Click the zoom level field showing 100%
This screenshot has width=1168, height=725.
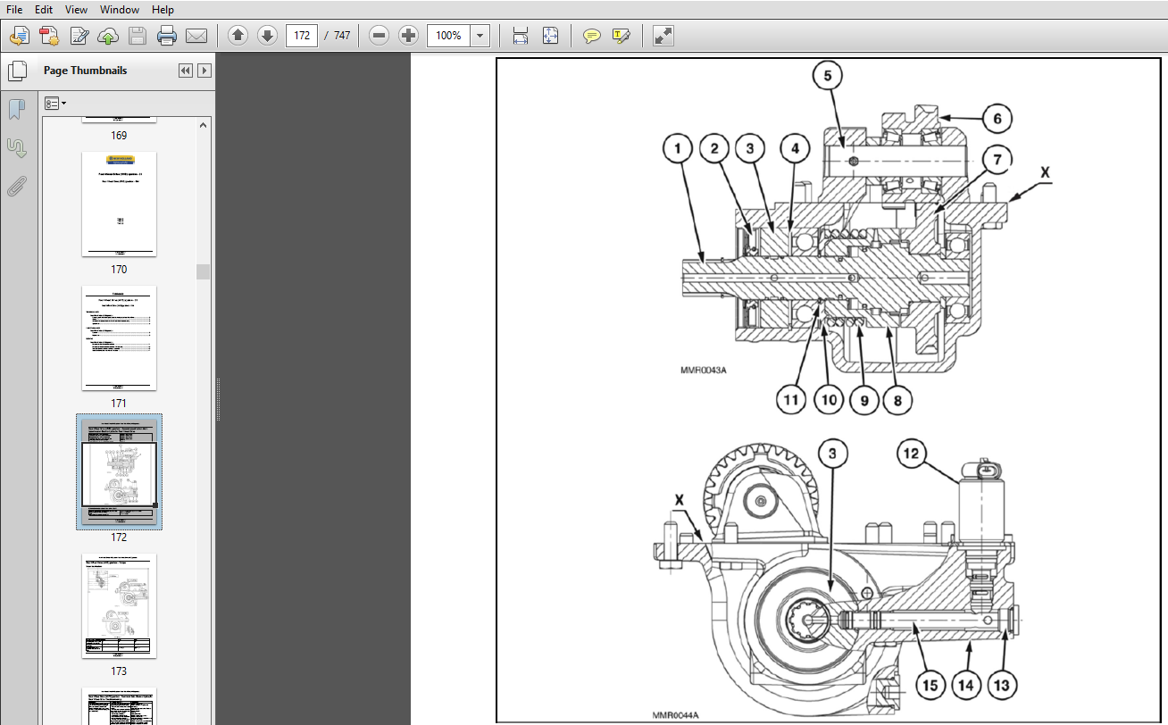point(448,36)
